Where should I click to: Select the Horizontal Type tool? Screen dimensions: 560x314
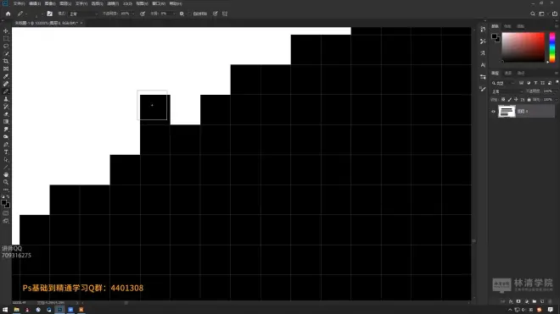(6, 151)
